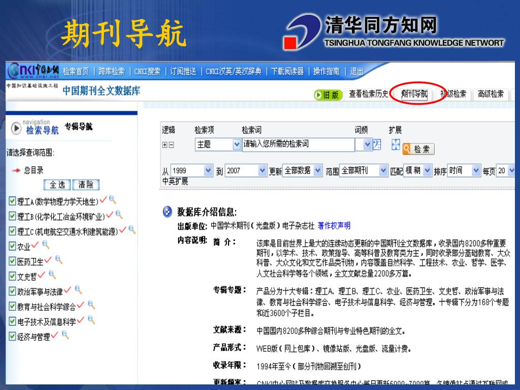Click the 检索词 search term input field
The image size is (520, 390).
click(298, 144)
